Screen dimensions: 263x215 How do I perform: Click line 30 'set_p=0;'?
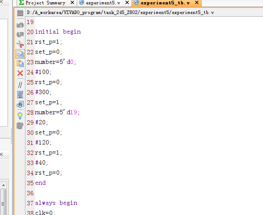[49, 132]
